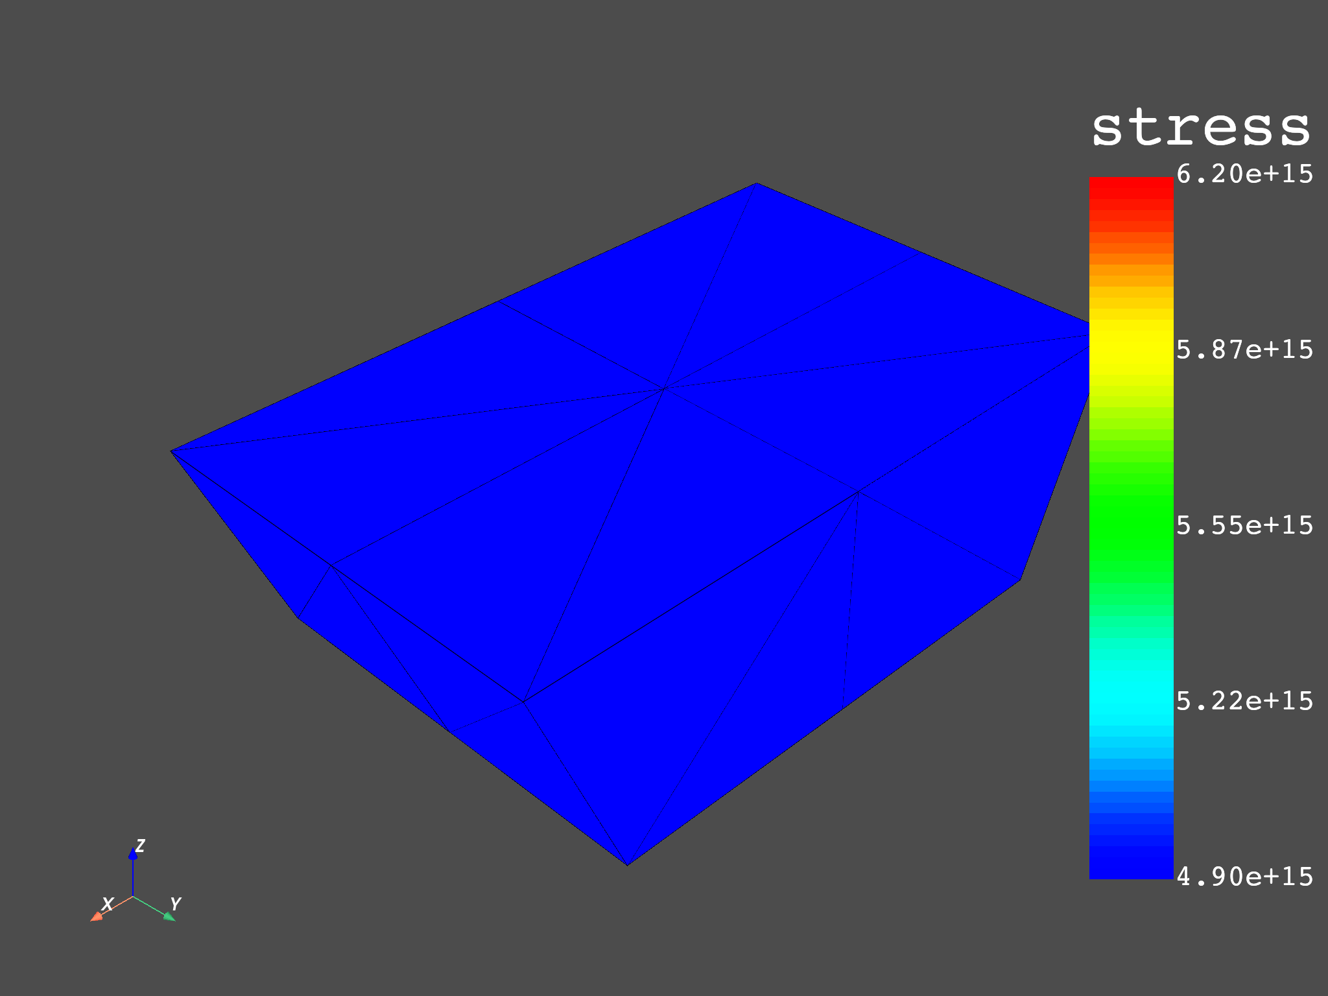Click the green band of the colorbar

pos(1132,525)
